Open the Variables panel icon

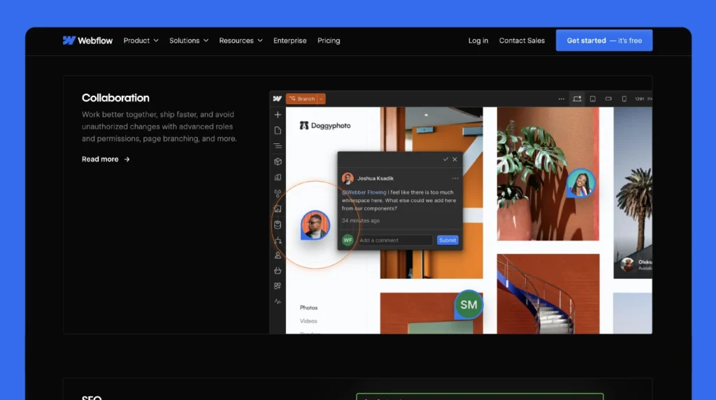pyautogui.click(x=278, y=177)
